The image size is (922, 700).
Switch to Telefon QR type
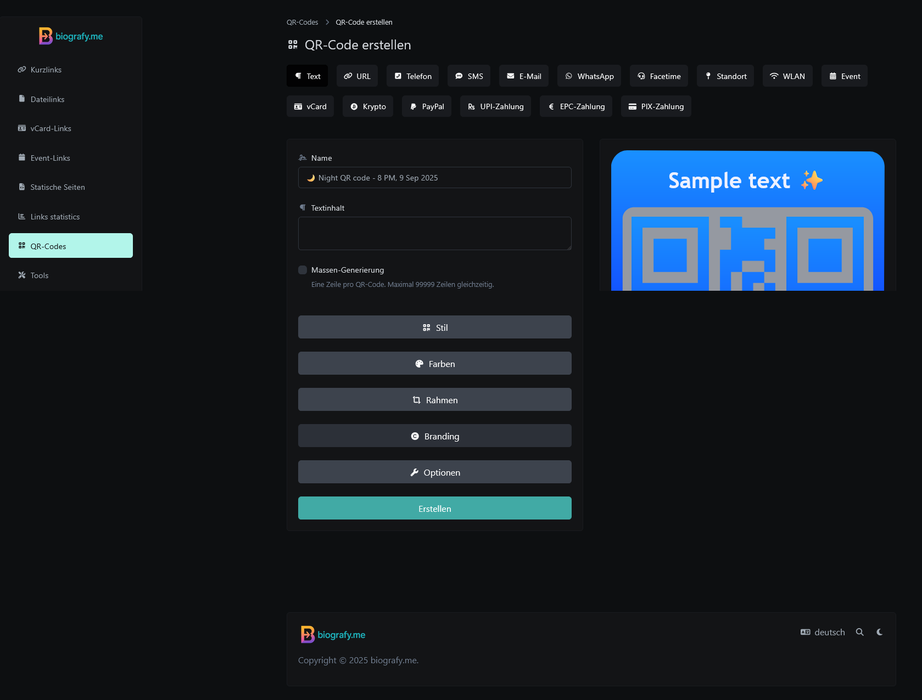pyautogui.click(x=413, y=76)
